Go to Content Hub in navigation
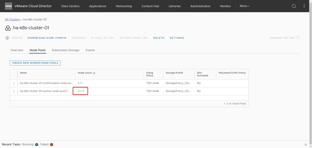 (151, 6)
